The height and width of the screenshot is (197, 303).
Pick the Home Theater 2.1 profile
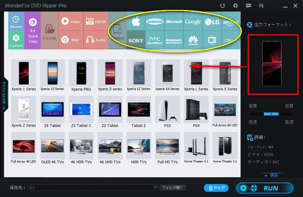click(x=225, y=148)
